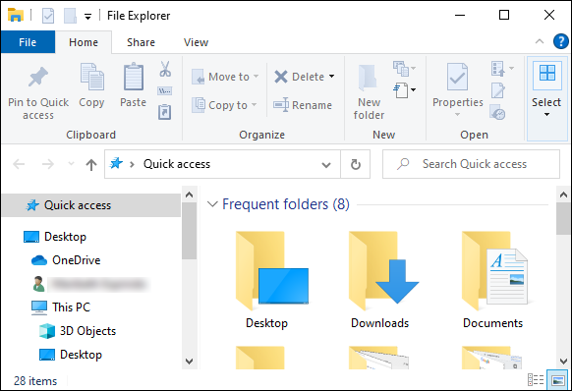
Task: Click the Copy icon in Clipboard
Action: [92, 77]
